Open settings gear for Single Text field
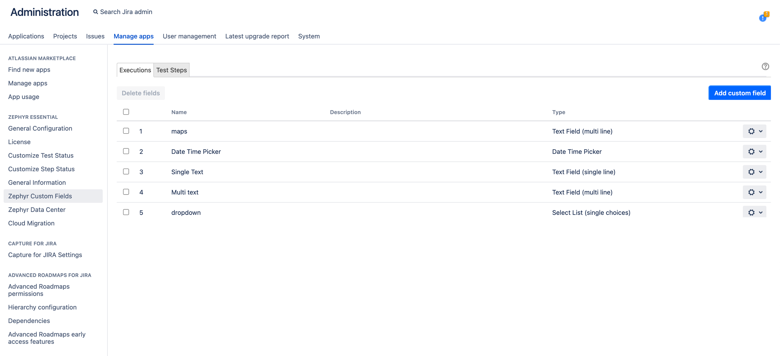Image resolution: width=780 pixels, height=356 pixels. 751,172
